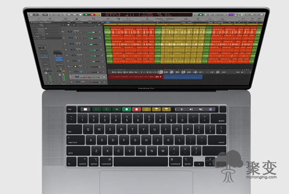Tap the volume speaker icon on Touch Bar

191,109
